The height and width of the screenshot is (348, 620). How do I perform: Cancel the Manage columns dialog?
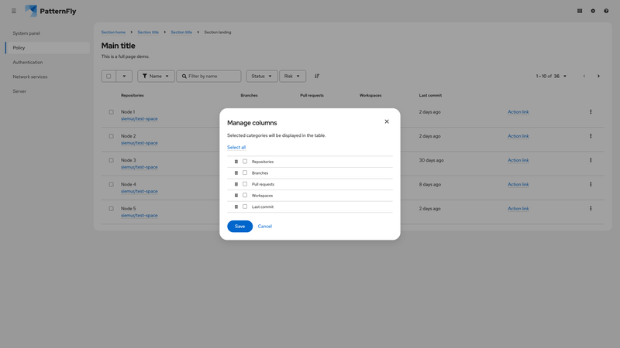tap(264, 226)
